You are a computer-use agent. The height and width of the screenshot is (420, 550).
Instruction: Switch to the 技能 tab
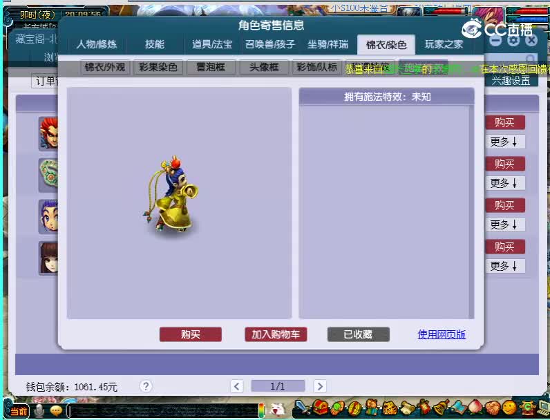[154, 44]
